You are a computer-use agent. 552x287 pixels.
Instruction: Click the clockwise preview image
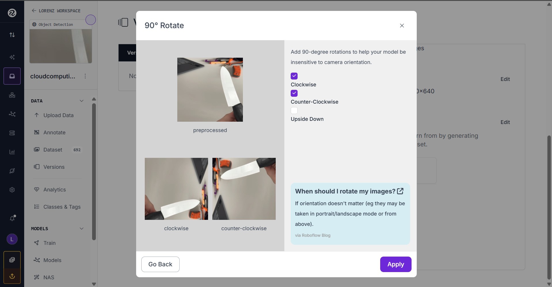176,189
